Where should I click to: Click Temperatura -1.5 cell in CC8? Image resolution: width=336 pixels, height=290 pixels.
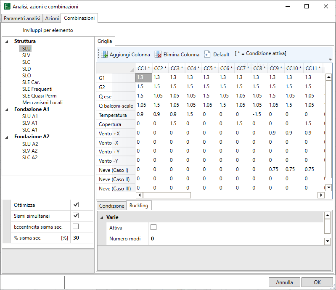pos(259,114)
